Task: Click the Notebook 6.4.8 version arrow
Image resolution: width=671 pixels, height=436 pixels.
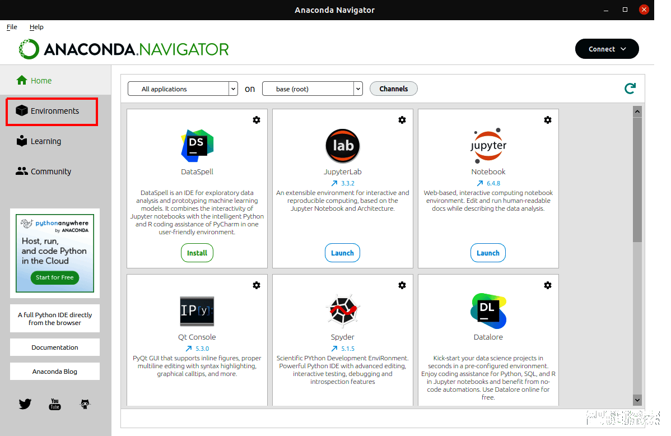Action: pos(480,183)
